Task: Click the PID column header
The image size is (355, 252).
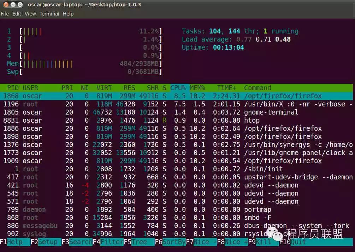Action: tap(13, 88)
